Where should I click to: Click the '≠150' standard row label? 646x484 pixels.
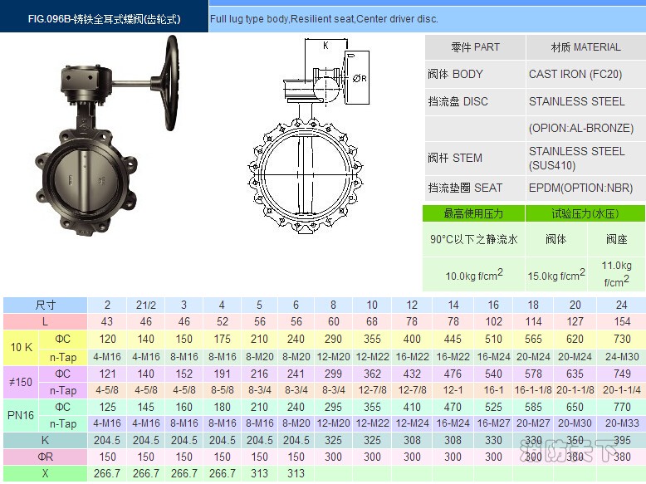pos(22,381)
